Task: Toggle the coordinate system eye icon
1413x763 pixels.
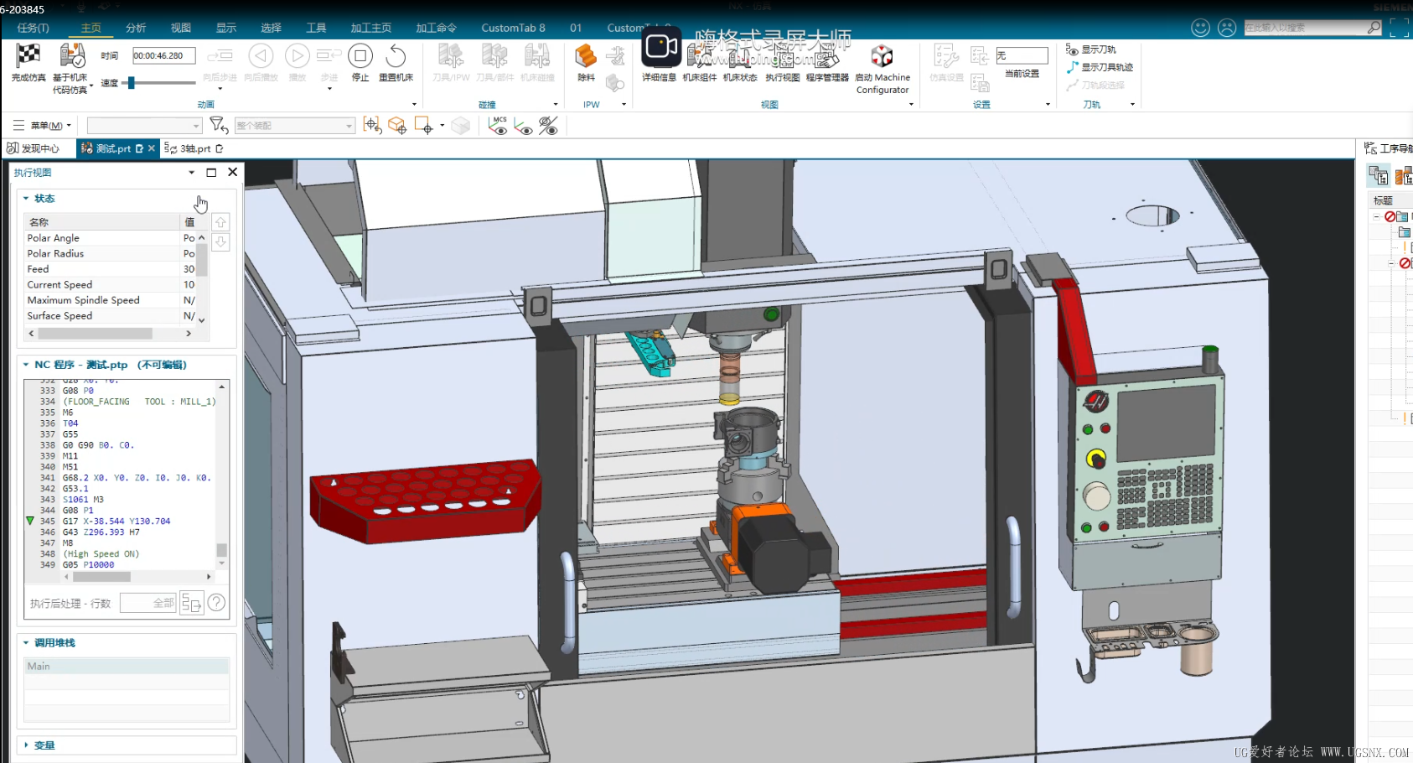Action: pos(523,125)
